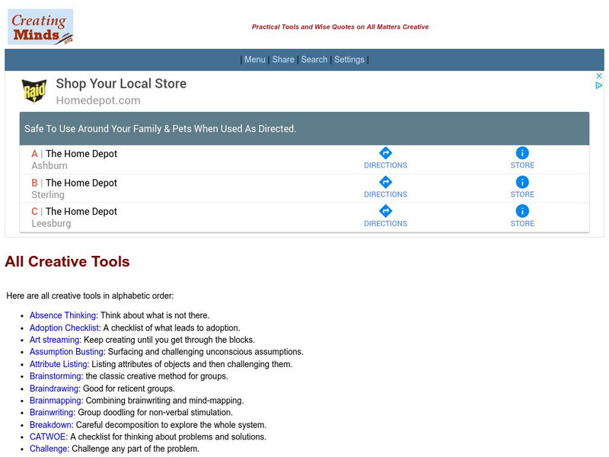Open Settings in the navigation bar
The image size is (609, 457).
point(349,59)
